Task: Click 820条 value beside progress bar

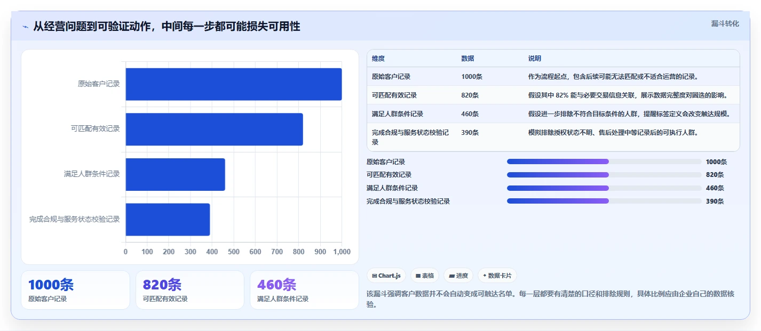Action: [x=715, y=174]
